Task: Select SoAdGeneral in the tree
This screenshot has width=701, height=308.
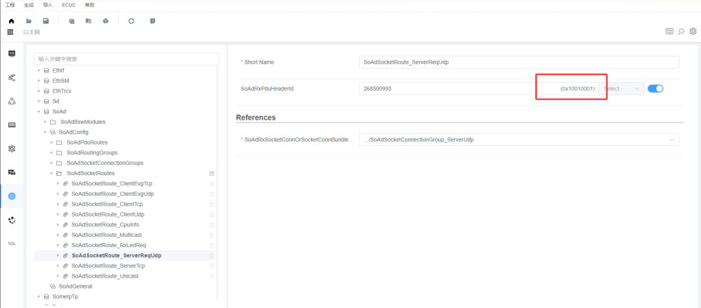Action: 75,286
